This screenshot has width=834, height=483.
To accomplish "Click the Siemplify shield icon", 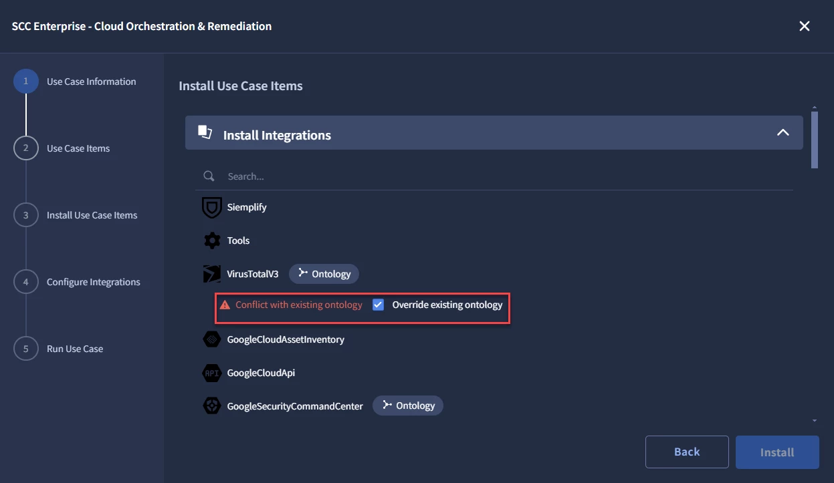I will pos(212,208).
